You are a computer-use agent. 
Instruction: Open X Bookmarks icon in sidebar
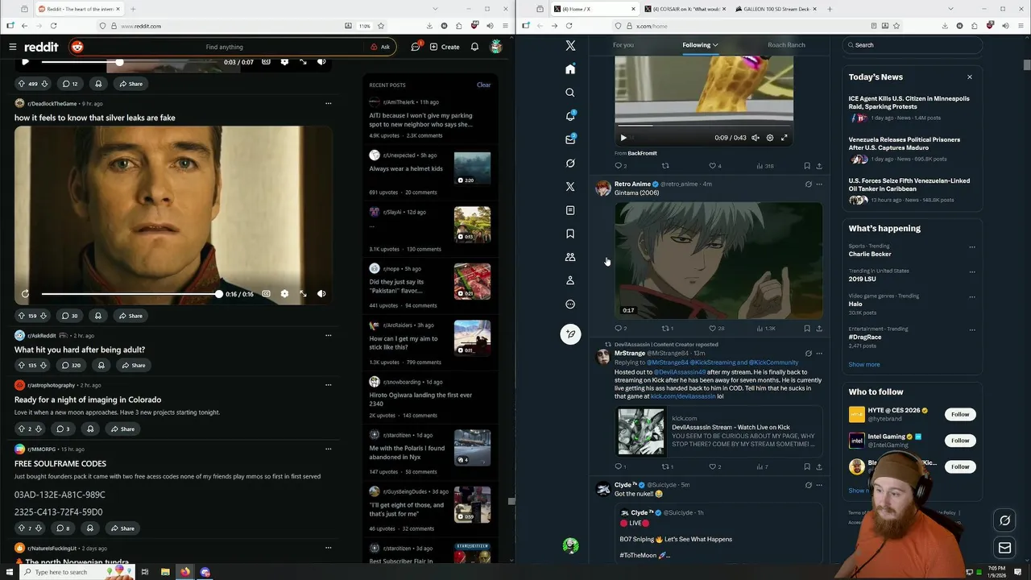coord(570,234)
